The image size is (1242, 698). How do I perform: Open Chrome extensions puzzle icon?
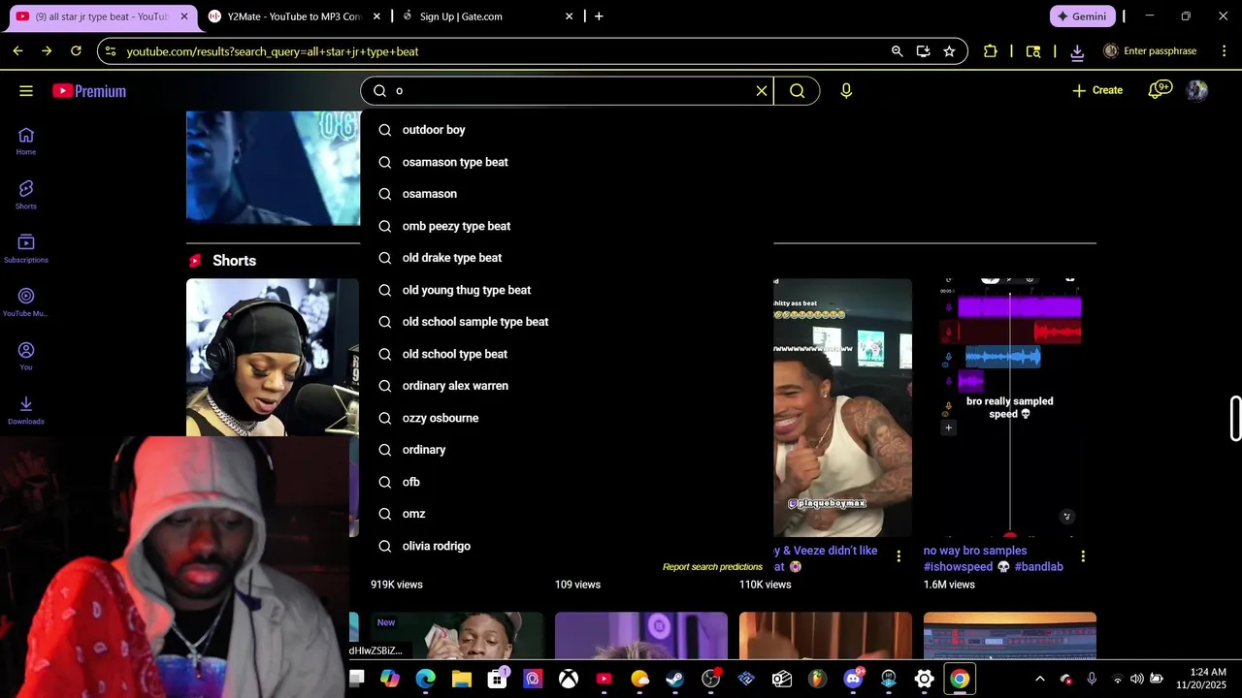pos(990,51)
